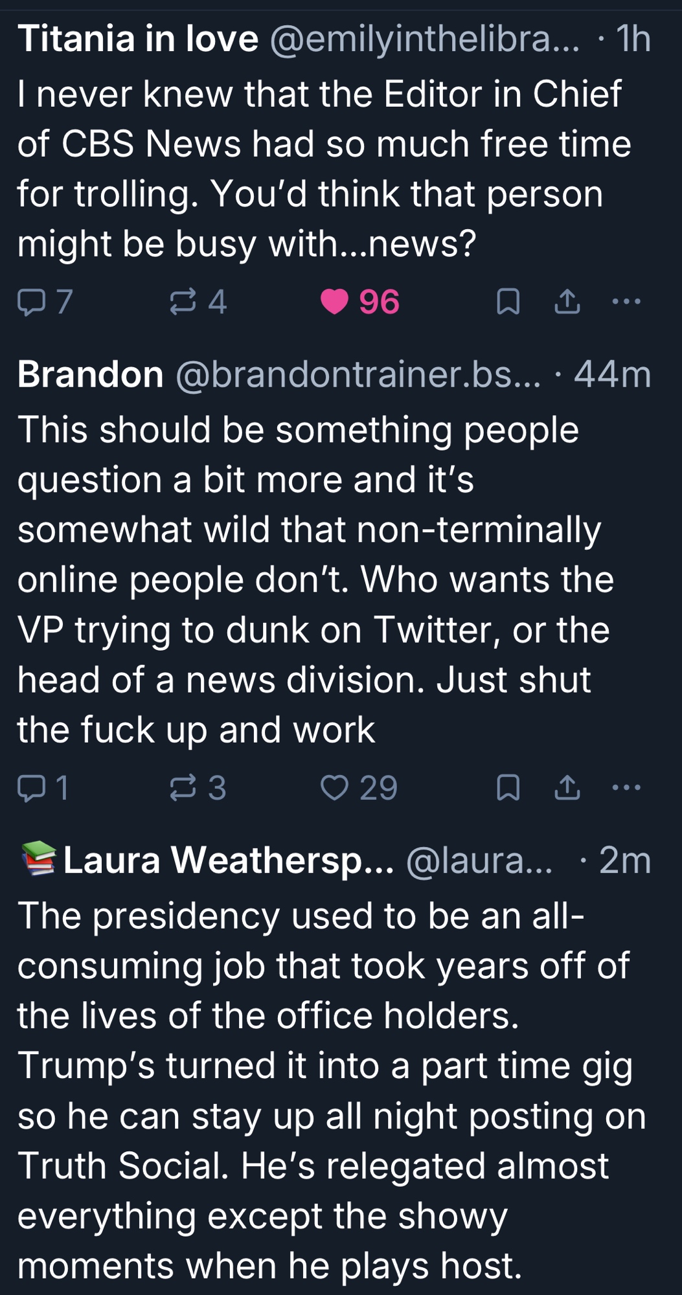Open the @brandontrainer.bs handle link

click(x=358, y=374)
